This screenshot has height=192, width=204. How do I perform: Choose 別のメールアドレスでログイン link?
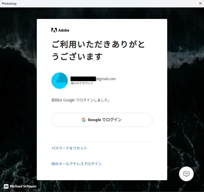[x=76, y=164]
